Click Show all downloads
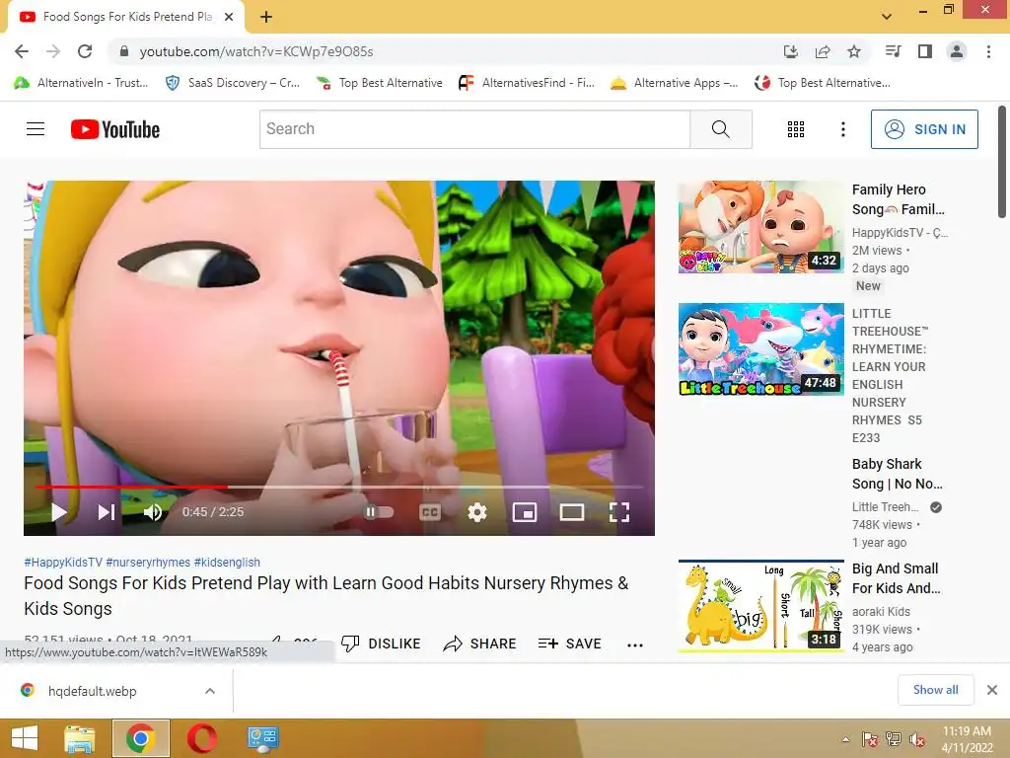1010x758 pixels. (x=935, y=690)
